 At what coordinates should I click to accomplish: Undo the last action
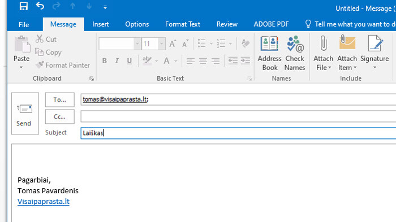tap(40, 6)
